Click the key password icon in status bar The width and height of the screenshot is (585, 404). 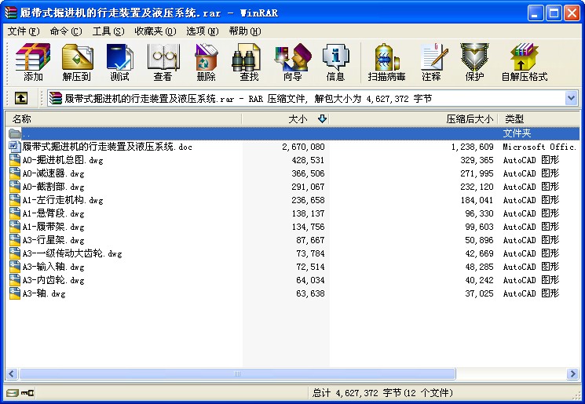click(x=27, y=393)
